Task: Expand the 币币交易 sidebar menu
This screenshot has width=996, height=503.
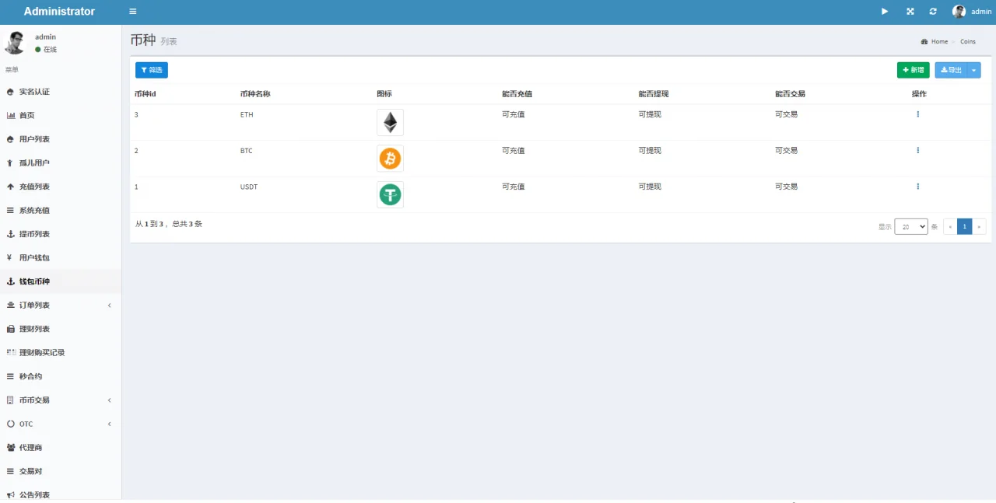Action: click(x=61, y=400)
